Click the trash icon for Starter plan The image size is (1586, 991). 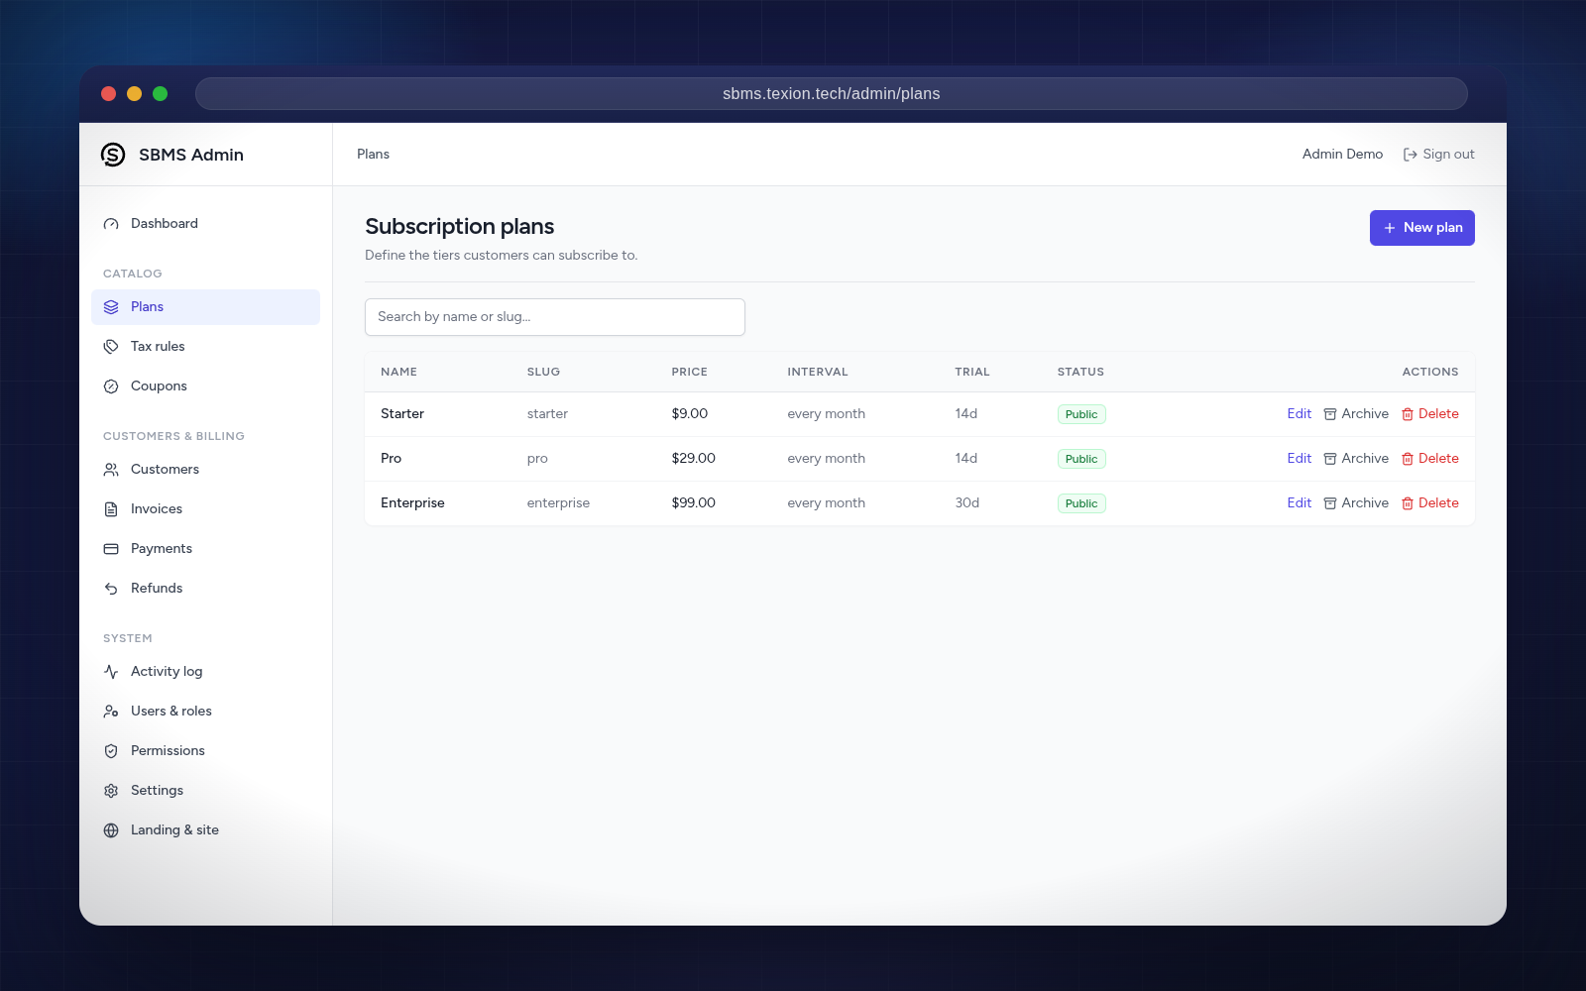tap(1408, 414)
